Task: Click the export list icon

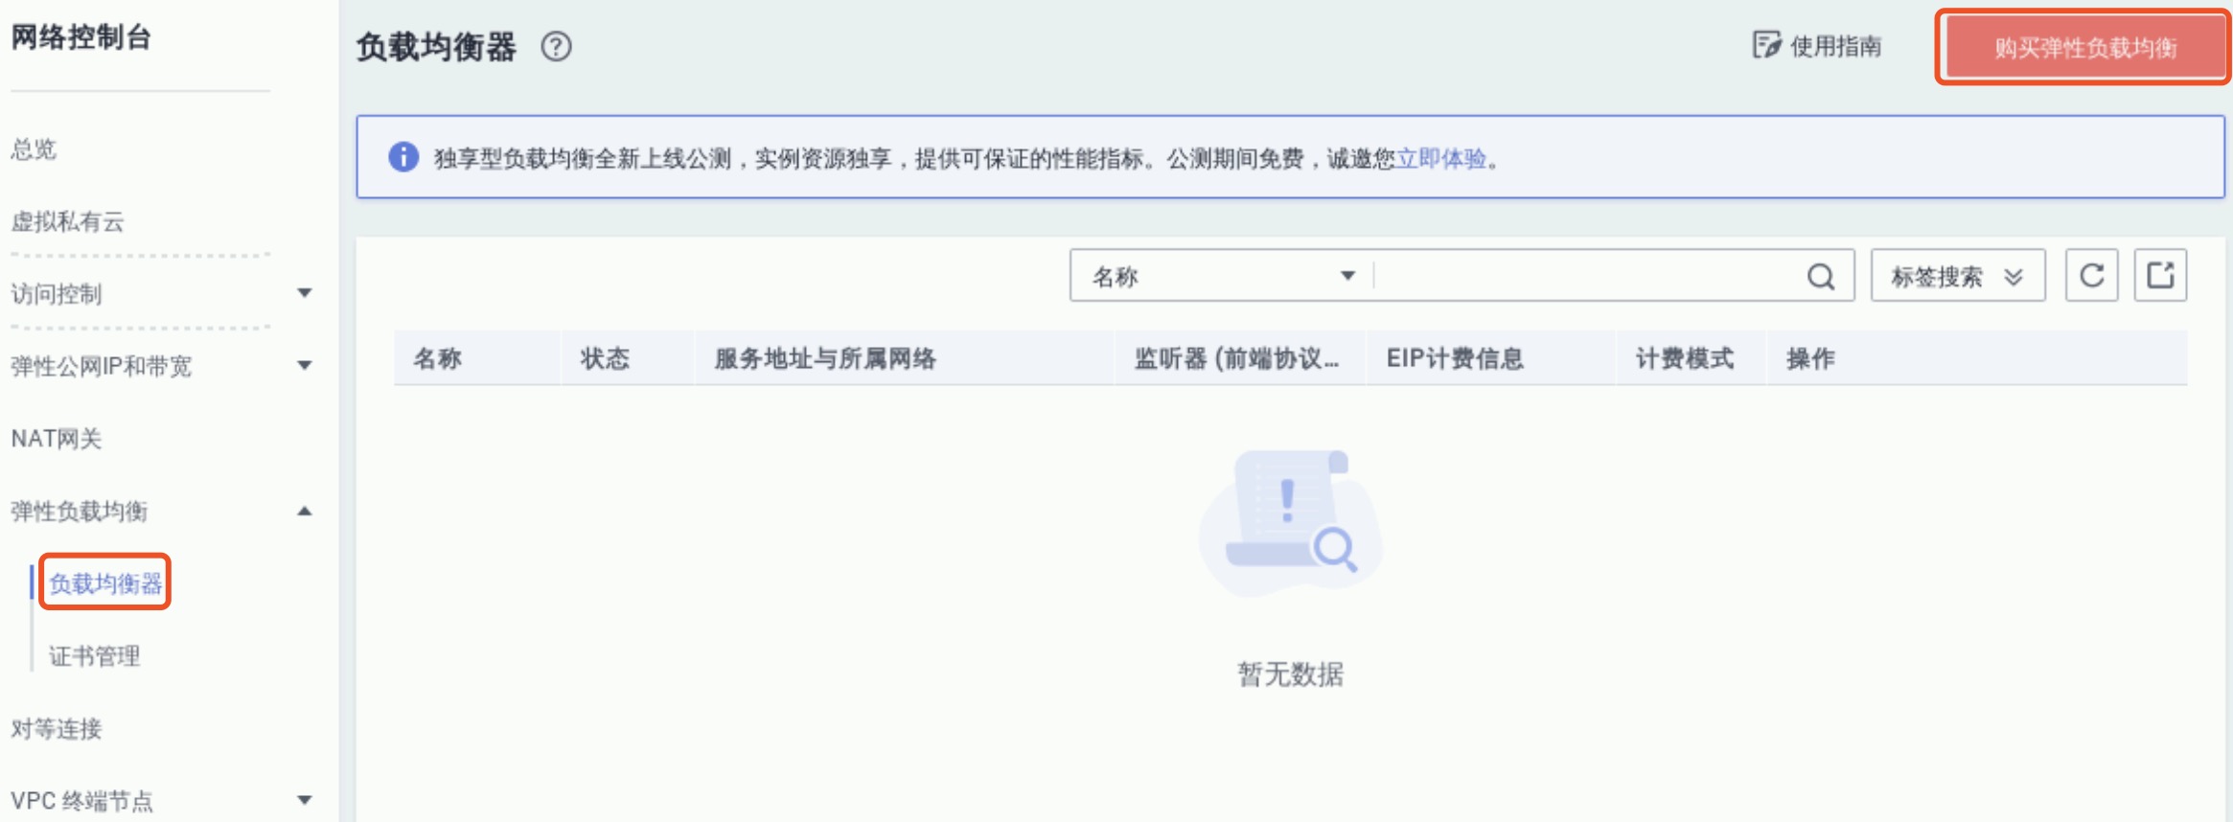Action: pyautogui.click(x=2160, y=276)
